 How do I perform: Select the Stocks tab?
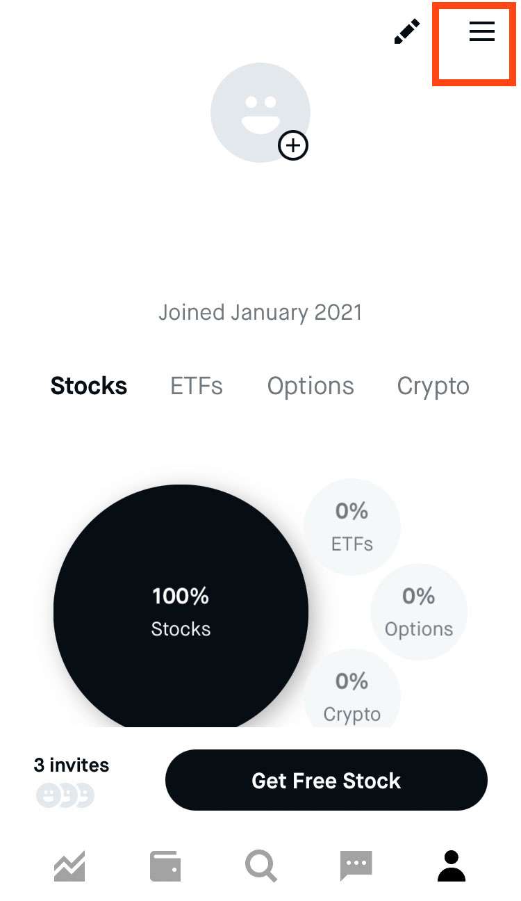point(89,386)
